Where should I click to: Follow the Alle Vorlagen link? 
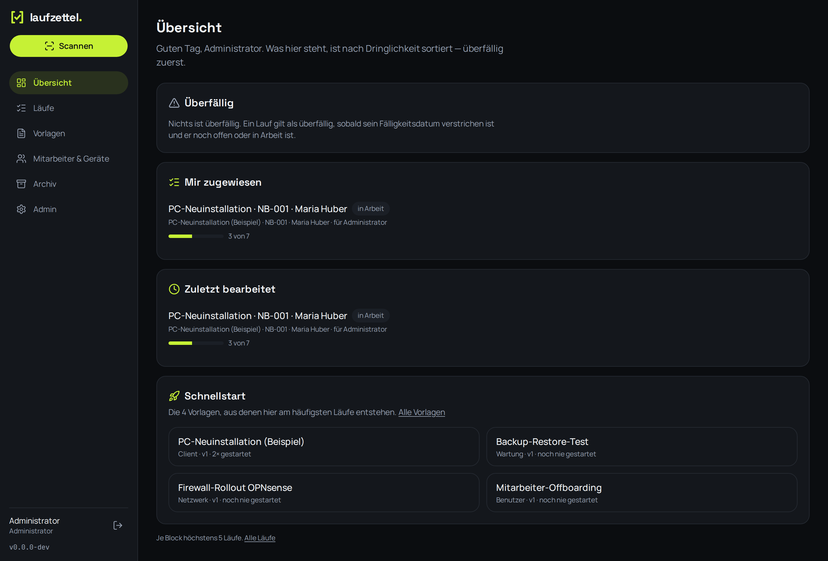tap(421, 412)
